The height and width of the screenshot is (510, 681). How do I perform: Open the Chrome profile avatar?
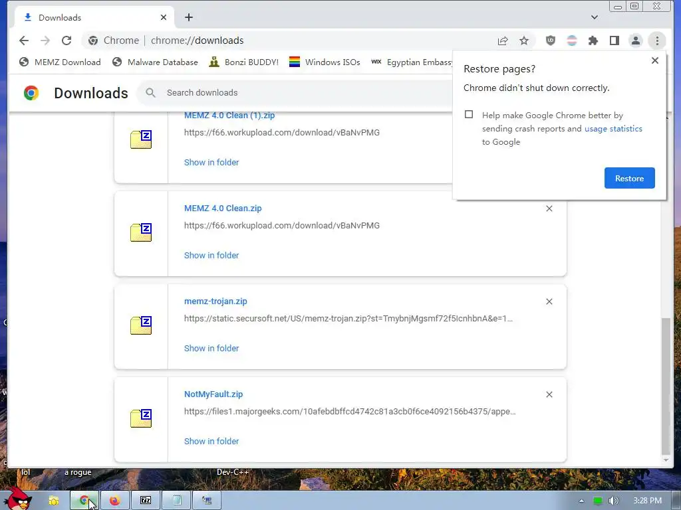point(635,41)
